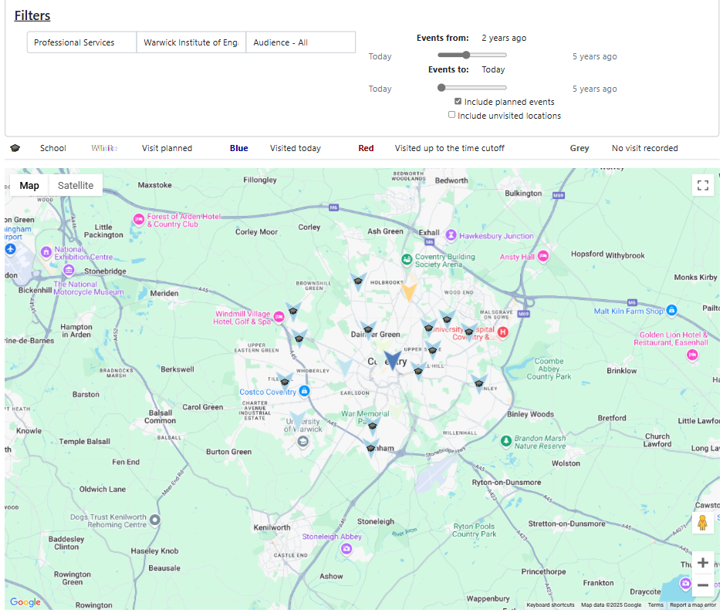Screen dimensions: 723x616
Task: Open the Warwick Institute of Eng dropdown
Action: pos(191,42)
